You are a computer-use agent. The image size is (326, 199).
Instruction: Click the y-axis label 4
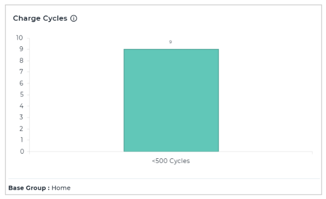22,106
